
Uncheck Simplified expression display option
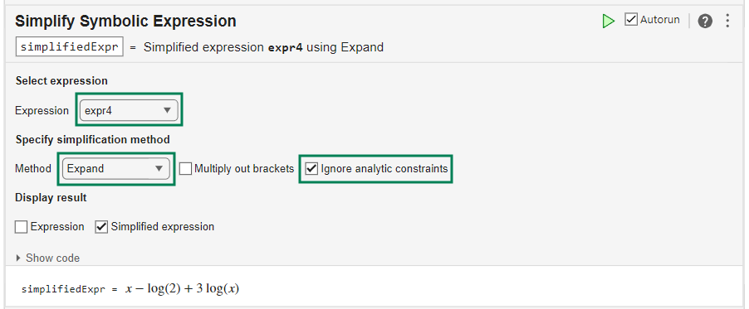coord(101,227)
